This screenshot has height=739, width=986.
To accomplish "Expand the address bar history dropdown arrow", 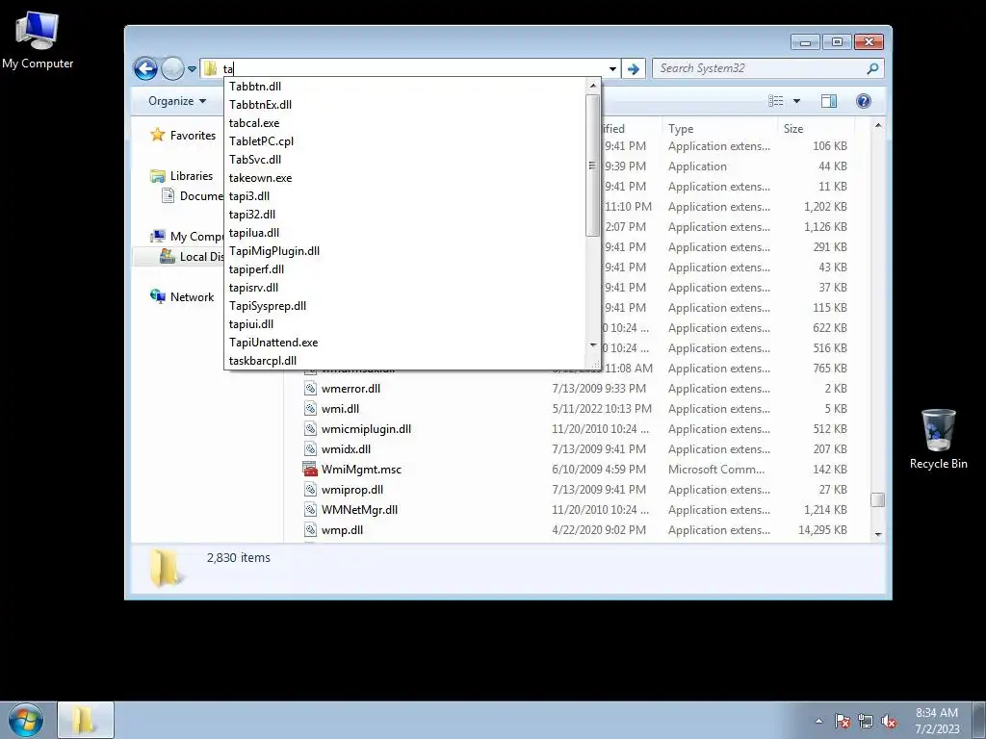I will tap(612, 69).
